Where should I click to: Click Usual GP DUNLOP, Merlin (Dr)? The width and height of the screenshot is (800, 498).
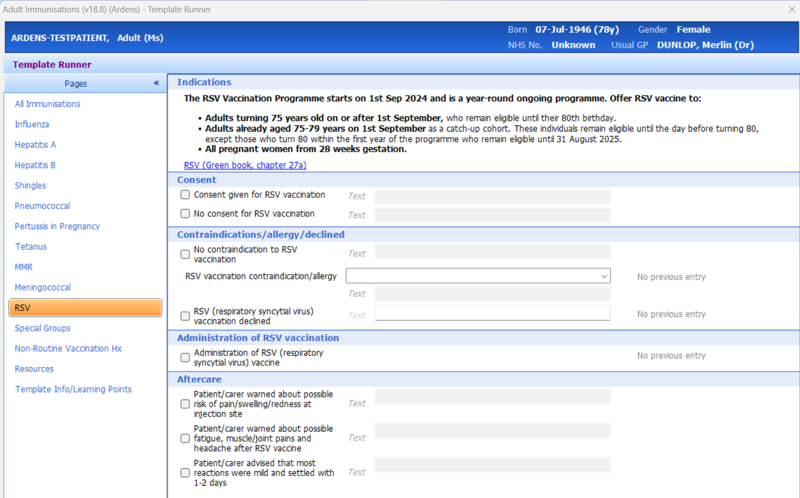(706, 45)
